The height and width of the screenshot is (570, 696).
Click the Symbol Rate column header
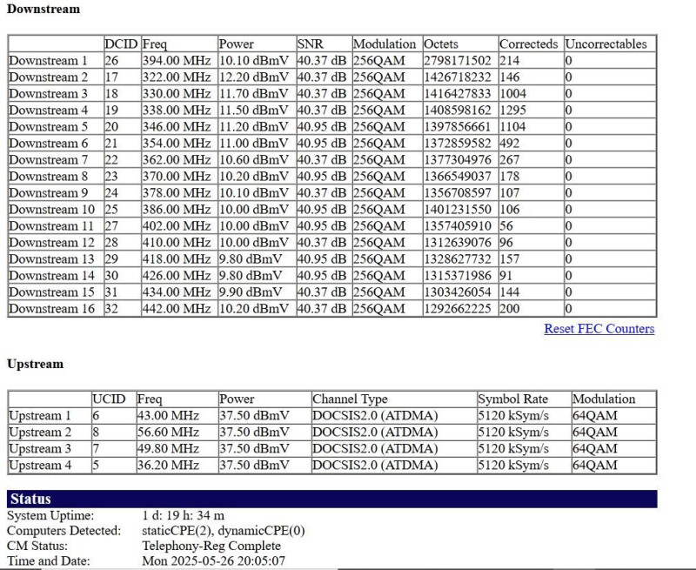pyautogui.click(x=512, y=399)
